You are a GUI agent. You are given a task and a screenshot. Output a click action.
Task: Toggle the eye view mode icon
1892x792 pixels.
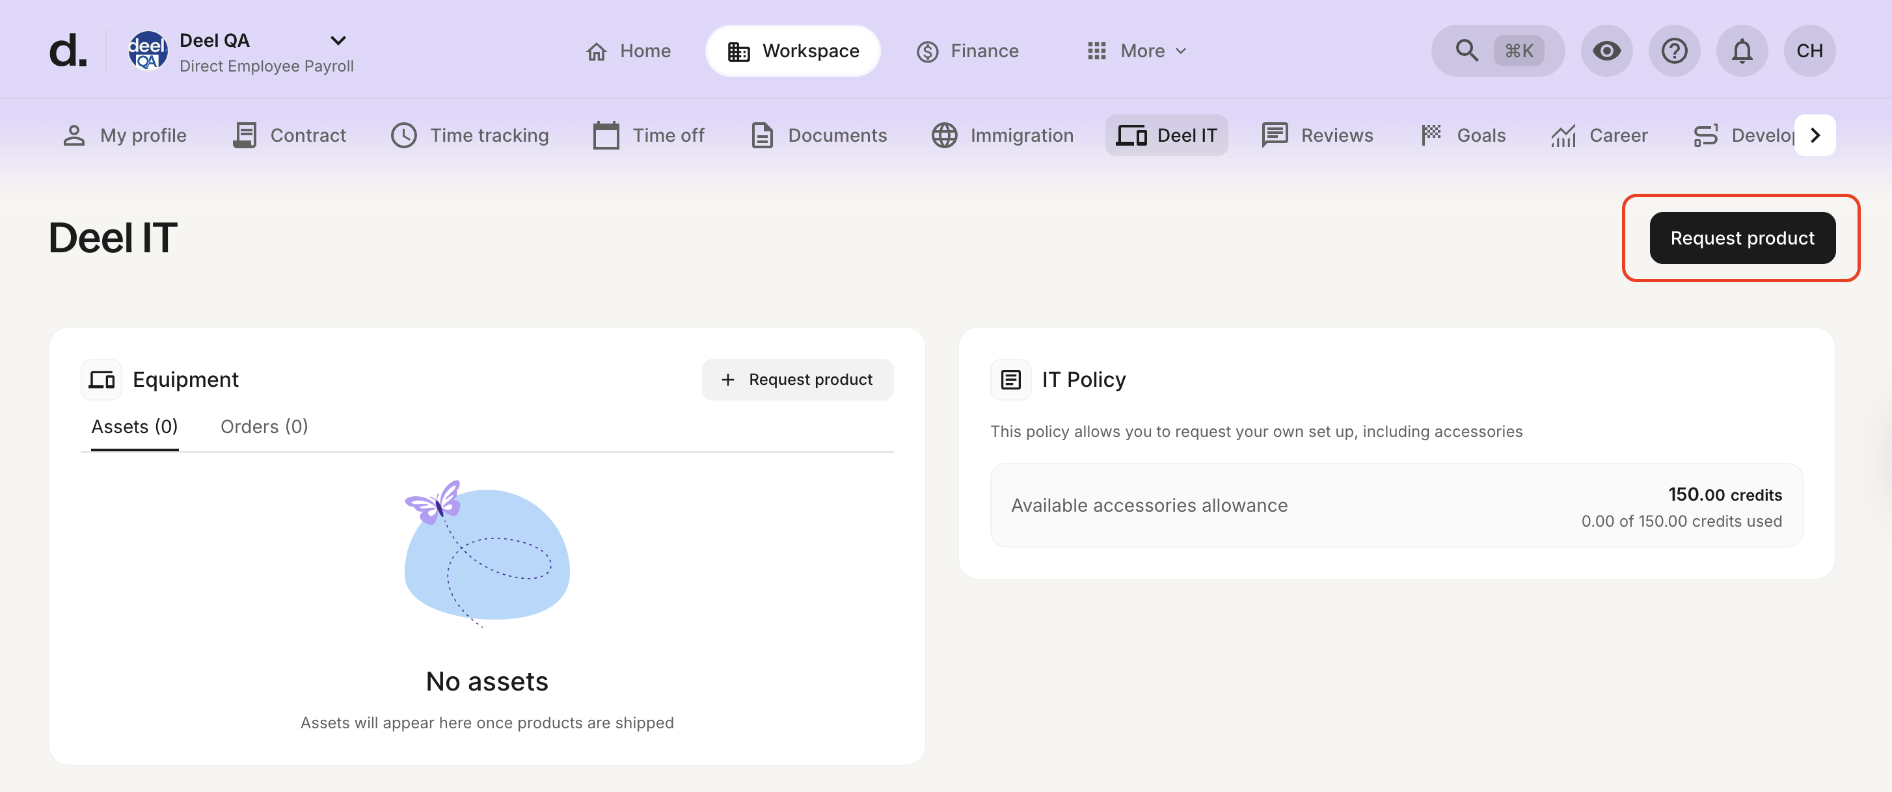[1606, 51]
